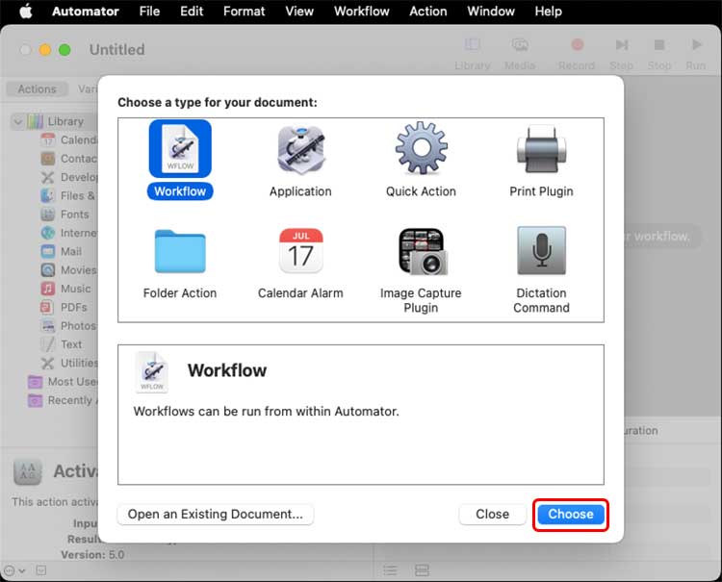Click the Step toolbar button
Image resolution: width=722 pixels, height=582 pixels.
click(621, 53)
